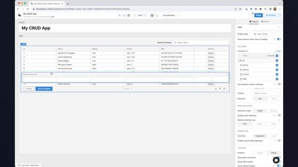The image size is (298, 167).
Task: Click the search magnifier in the table search box
Action: (x=175, y=43)
